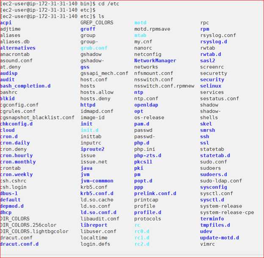The image size is (264, 258).
Task: Select nsswitch.conf.rpmnew file
Action: click(x=164, y=86)
